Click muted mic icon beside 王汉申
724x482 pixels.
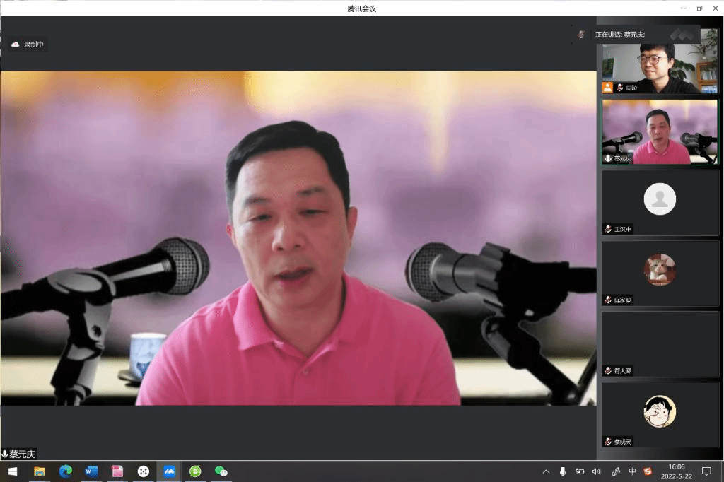point(608,229)
